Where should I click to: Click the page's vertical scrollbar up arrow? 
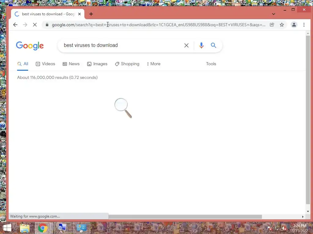pyautogui.click(x=308, y=34)
